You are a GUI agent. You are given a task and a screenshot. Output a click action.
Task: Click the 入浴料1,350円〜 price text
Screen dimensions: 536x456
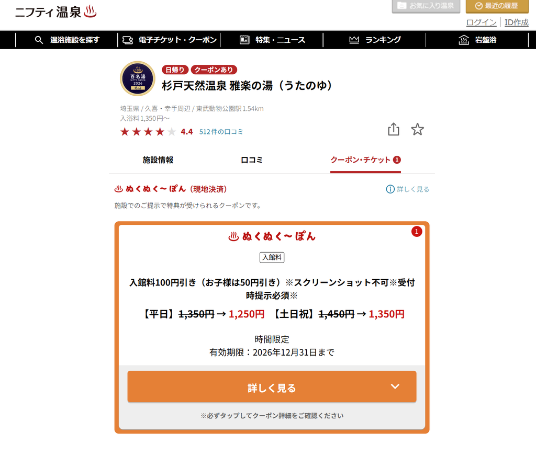click(x=144, y=119)
